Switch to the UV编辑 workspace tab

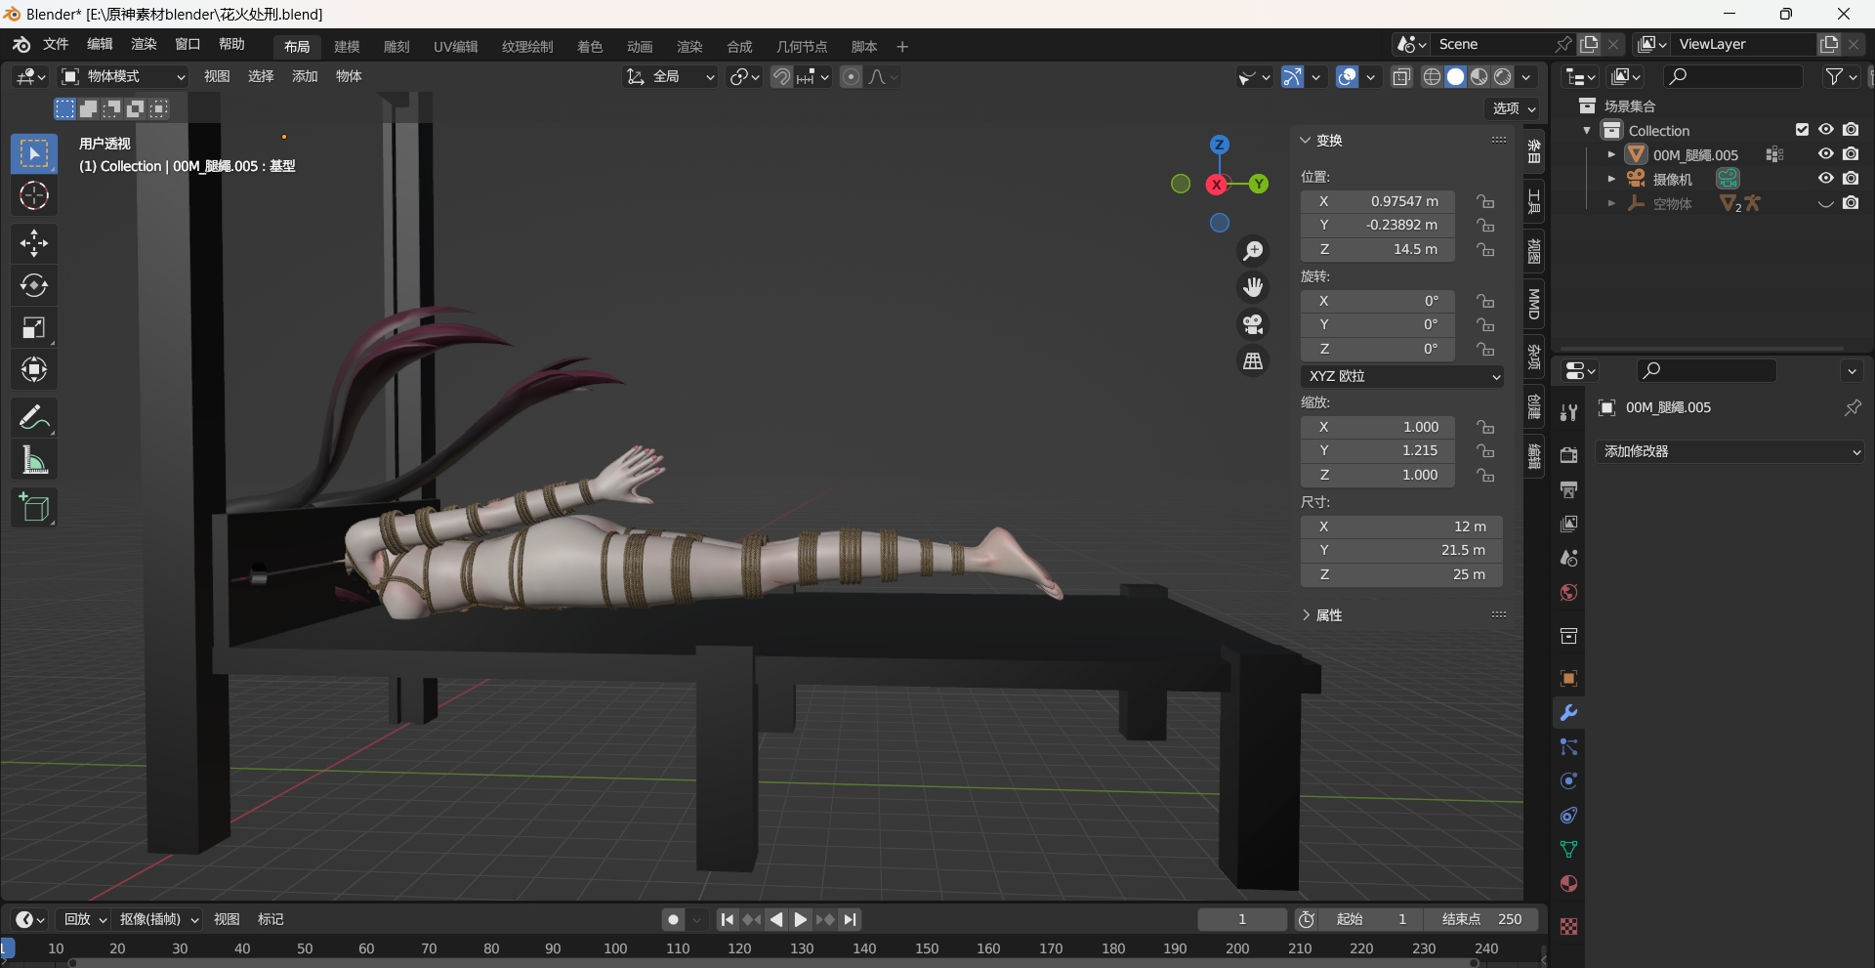[456, 46]
